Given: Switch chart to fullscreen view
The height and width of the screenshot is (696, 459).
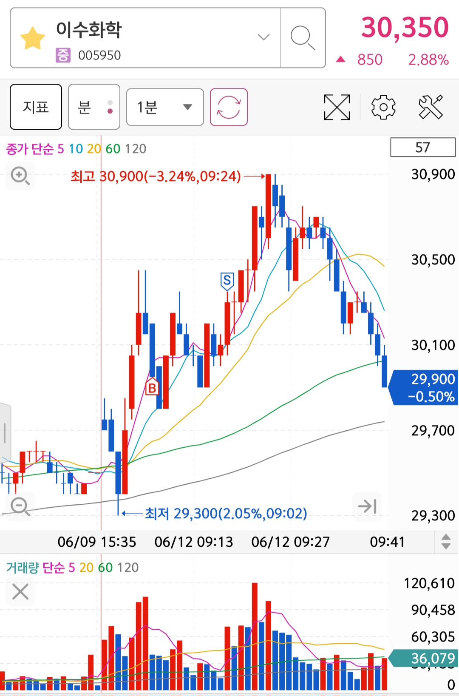Looking at the screenshot, I should [337, 107].
